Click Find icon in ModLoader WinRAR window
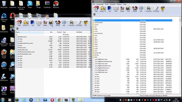 [51, 23]
